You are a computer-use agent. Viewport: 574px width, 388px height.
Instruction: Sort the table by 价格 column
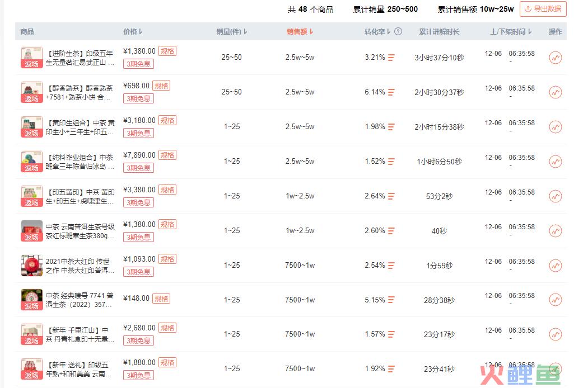(x=133, y=32)
